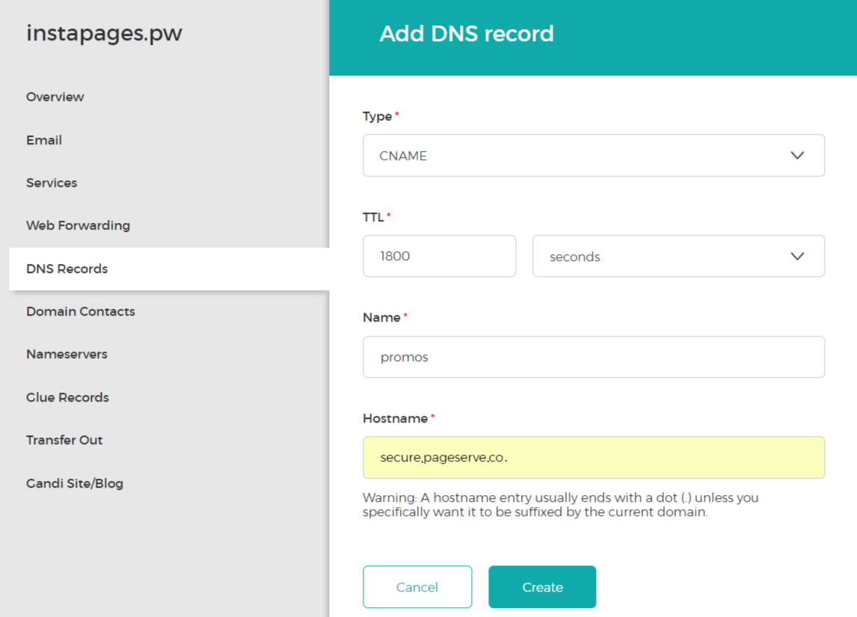Focus the Name field containing promos

[593, 357]
